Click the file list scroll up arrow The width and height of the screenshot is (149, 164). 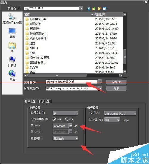[125, 14]
